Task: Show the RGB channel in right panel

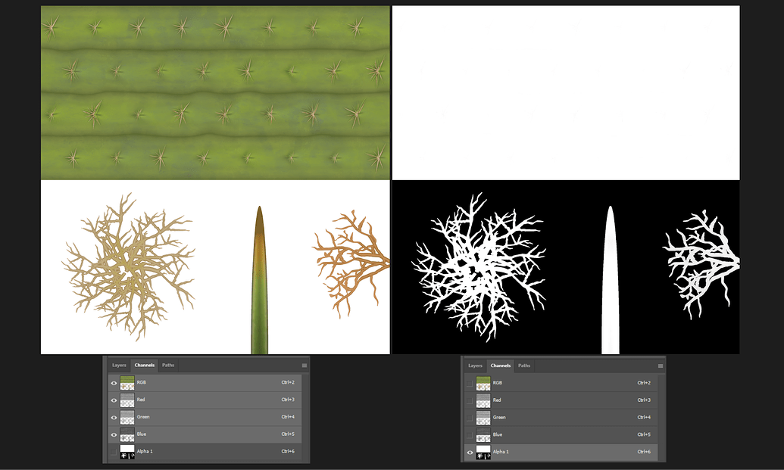Action: [470, 382]
